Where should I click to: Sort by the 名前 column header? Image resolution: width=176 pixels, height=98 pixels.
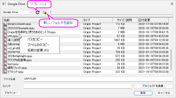tap(43, 20)
